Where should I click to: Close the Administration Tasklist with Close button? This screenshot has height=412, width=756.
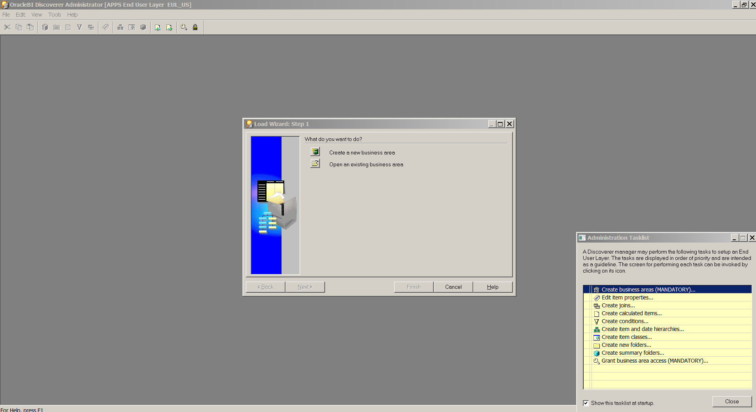click(731, 401)
